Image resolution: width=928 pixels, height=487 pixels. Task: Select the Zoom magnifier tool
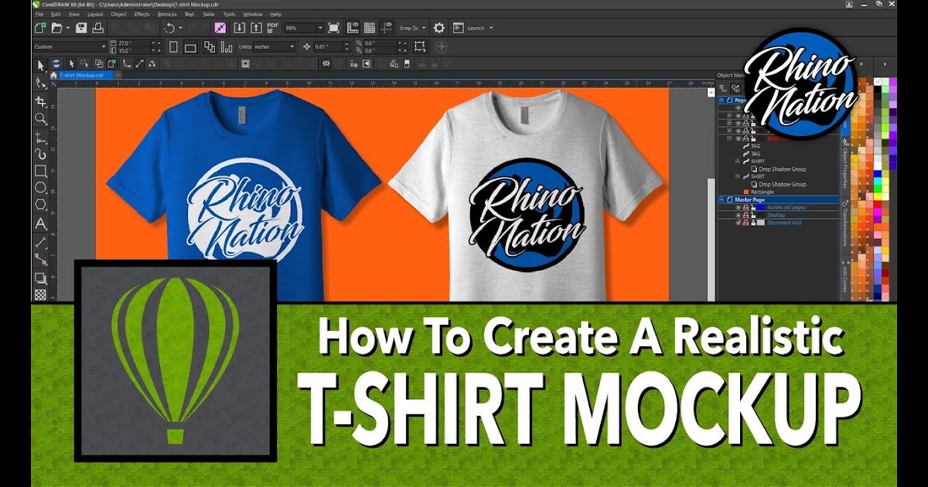41,119
